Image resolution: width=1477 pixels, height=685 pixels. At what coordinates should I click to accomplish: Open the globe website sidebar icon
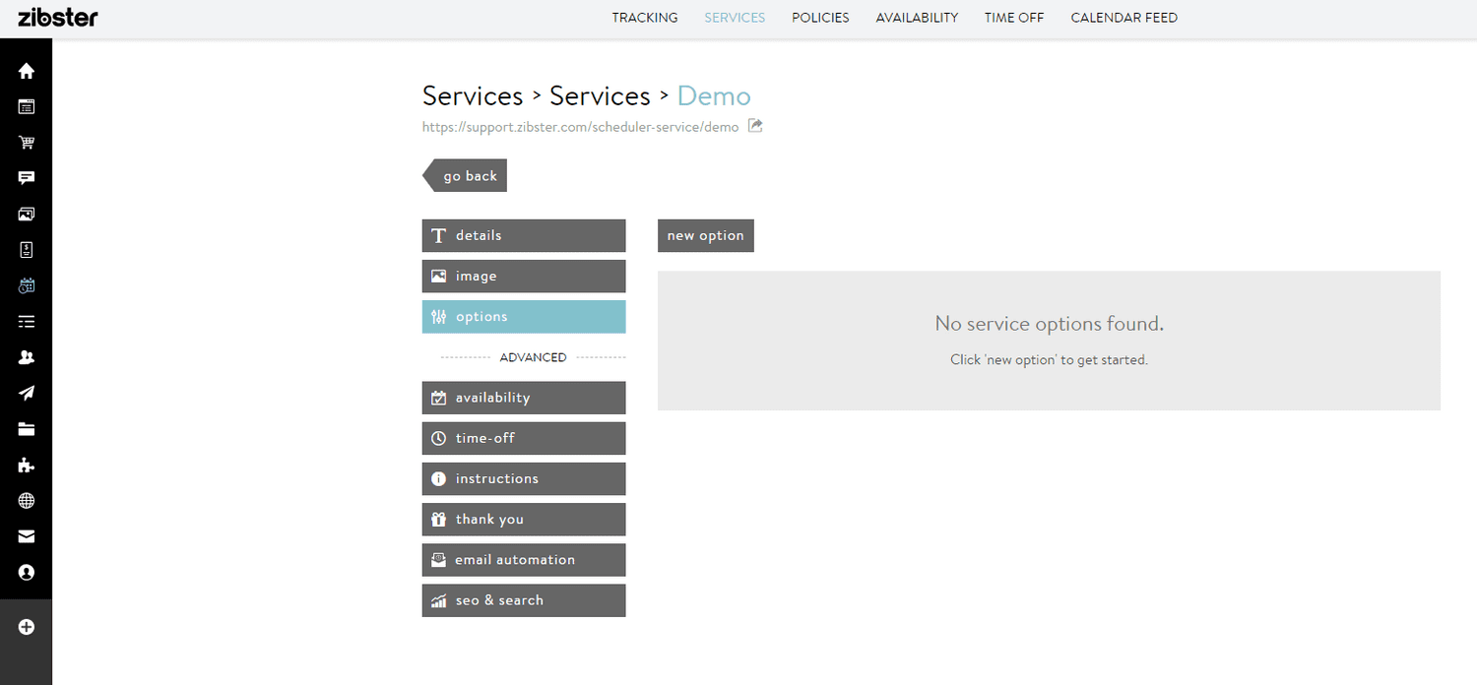tap(26, 500)
